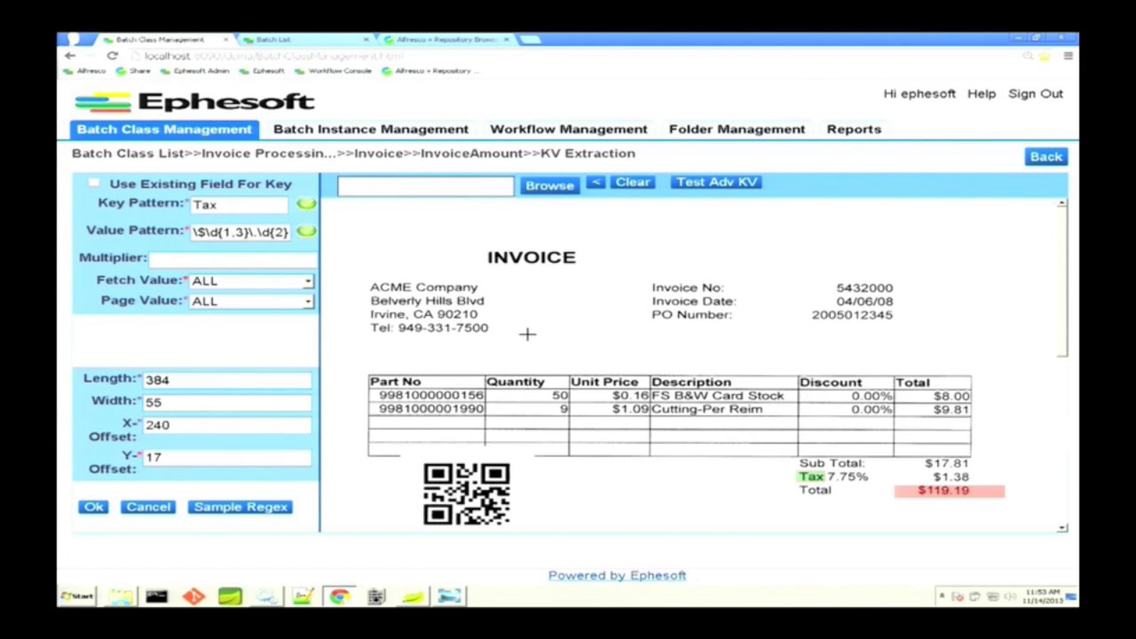This screenshot has width=1136, height=639.
Task: Open the Batch Instance Management tab
Action: pos(371,130)
